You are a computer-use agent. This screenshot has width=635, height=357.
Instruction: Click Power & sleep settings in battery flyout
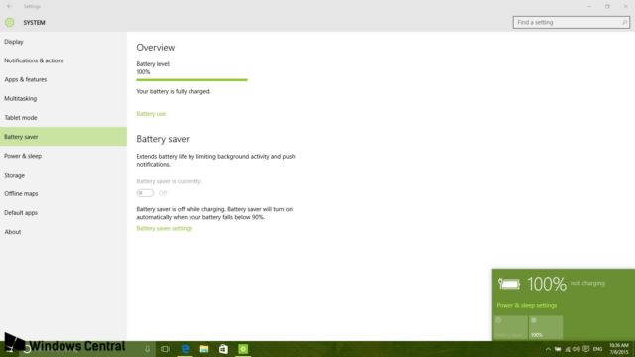[527, 306]
